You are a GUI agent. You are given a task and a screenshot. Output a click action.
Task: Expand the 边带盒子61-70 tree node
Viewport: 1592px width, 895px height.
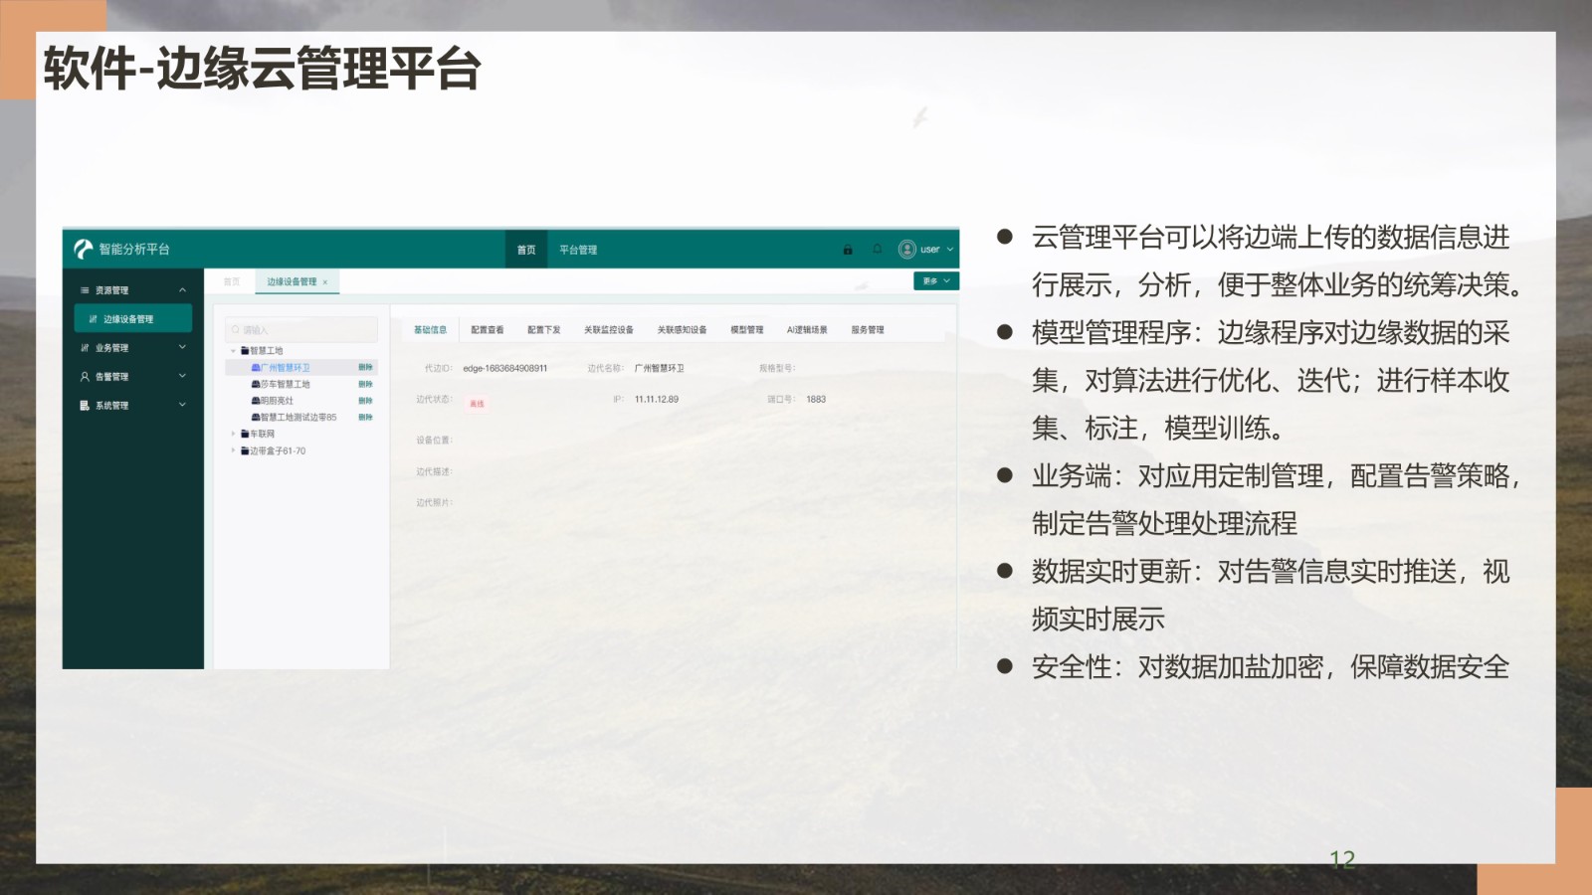234,450
